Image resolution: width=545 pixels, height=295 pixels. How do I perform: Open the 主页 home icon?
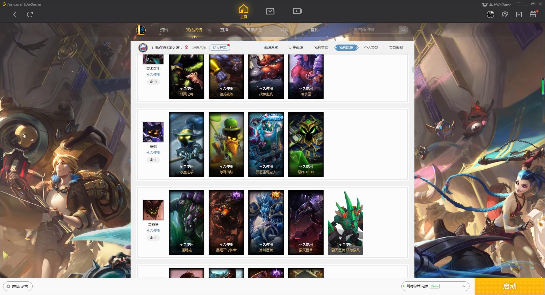244,12
